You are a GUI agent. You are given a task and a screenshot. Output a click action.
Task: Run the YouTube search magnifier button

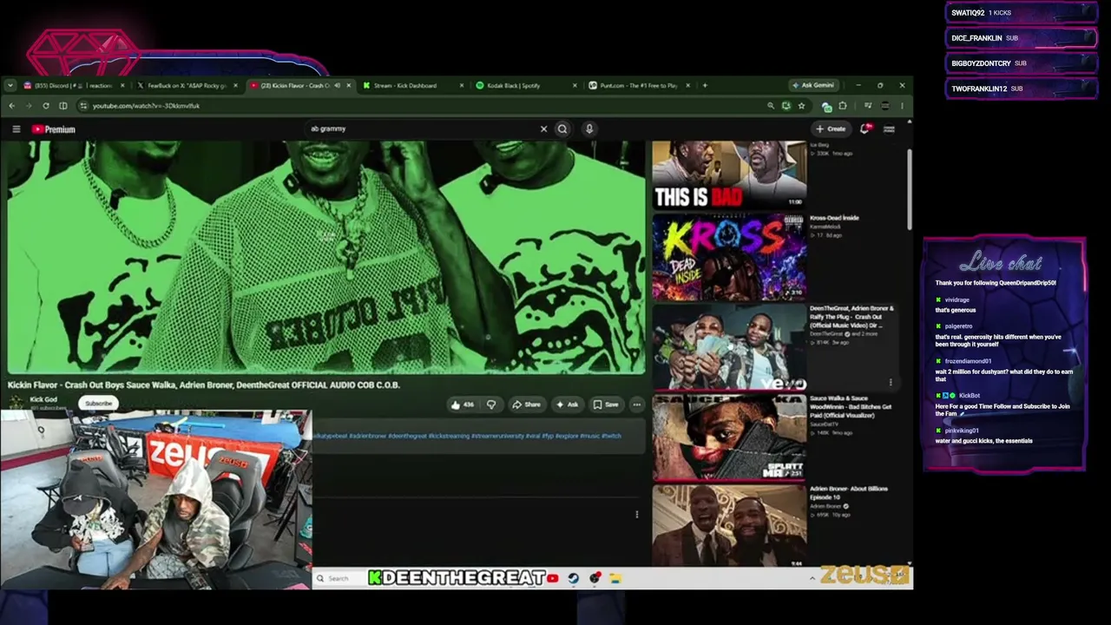(x=562, y=129)
